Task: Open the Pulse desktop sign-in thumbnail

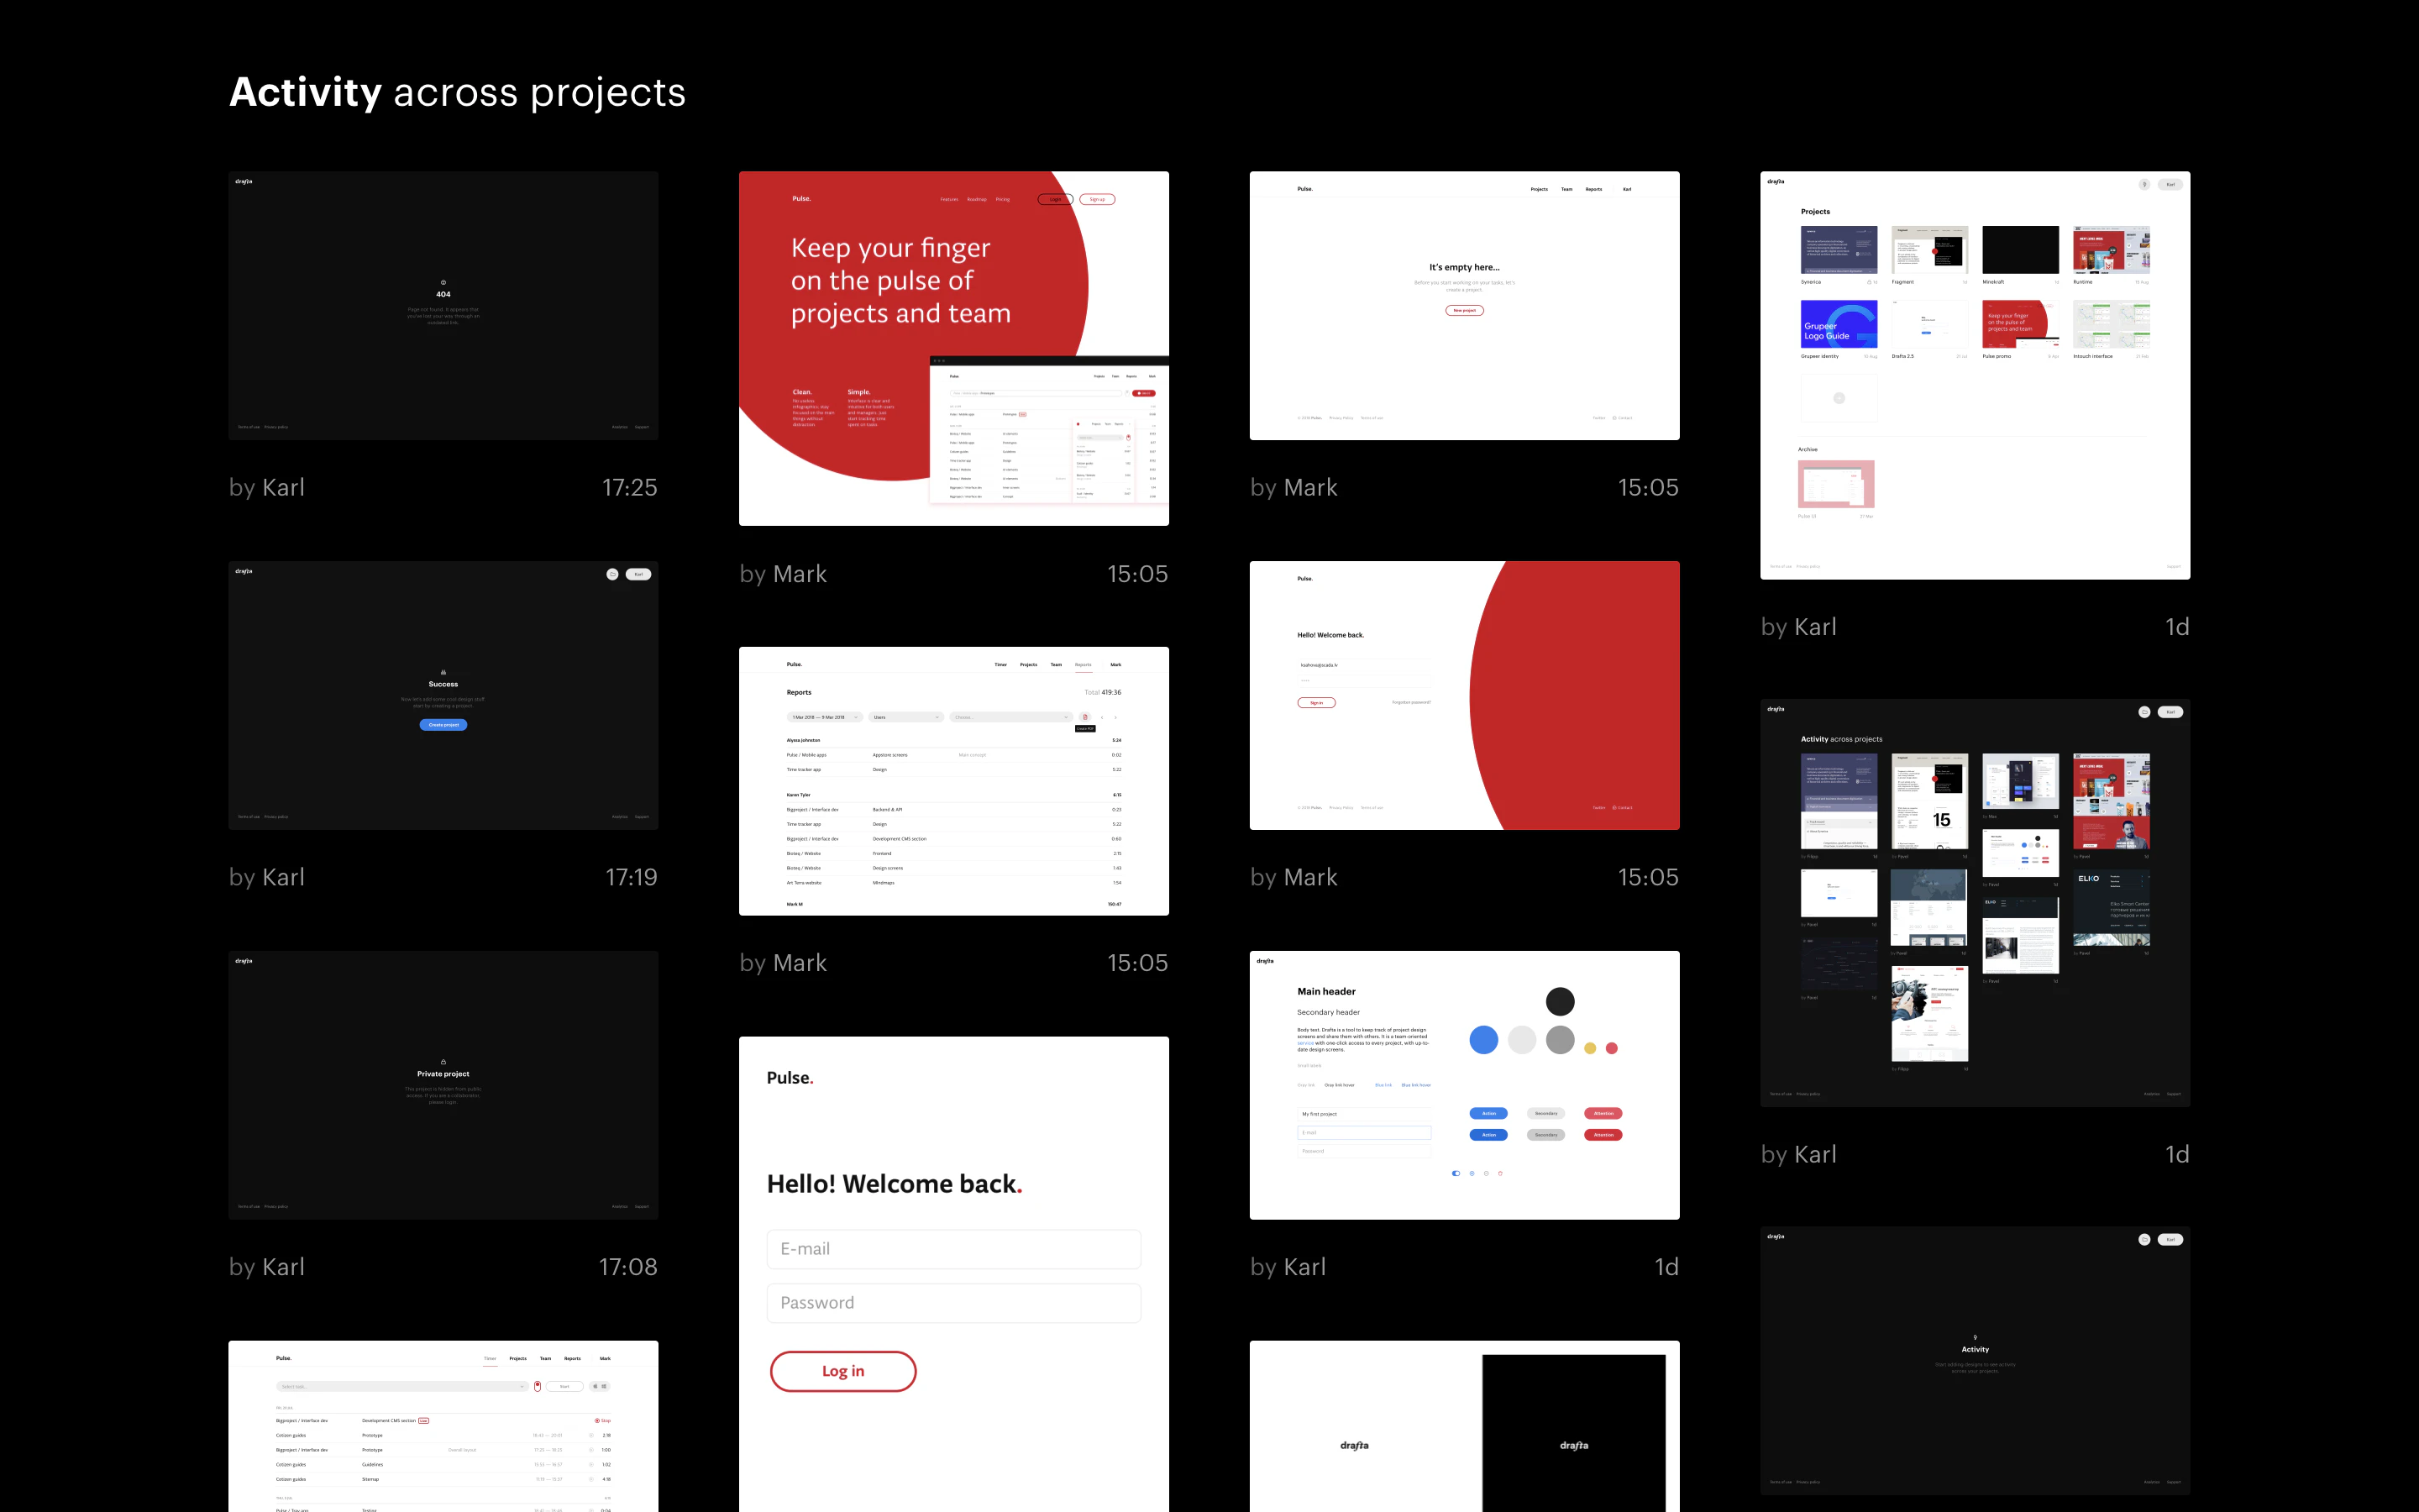Action: pos(1464,695)
